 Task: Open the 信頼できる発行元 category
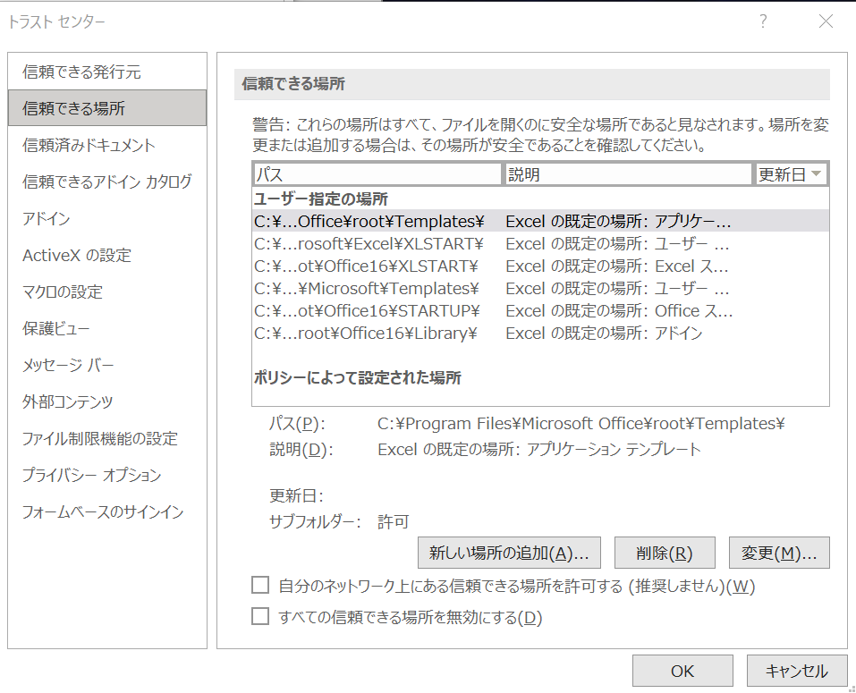(x=107, y=72)
